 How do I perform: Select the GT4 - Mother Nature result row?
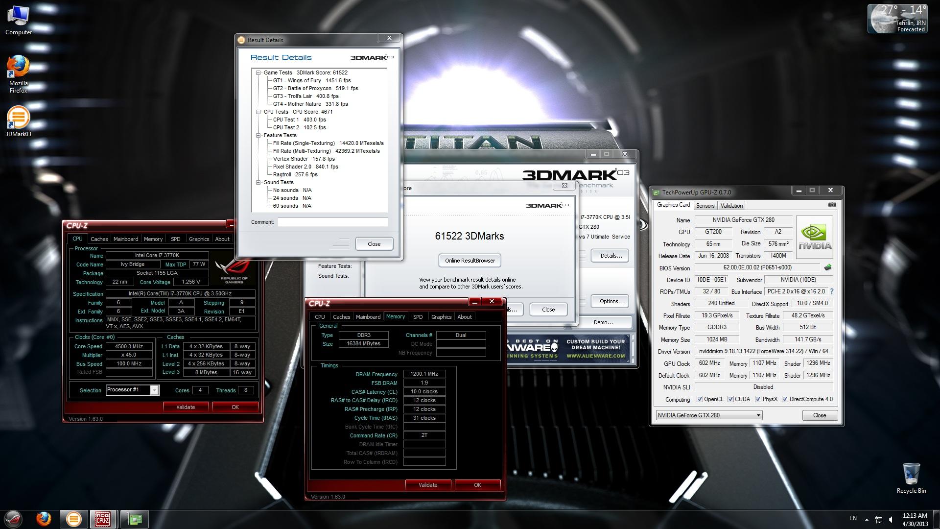[x=310, y=104]
